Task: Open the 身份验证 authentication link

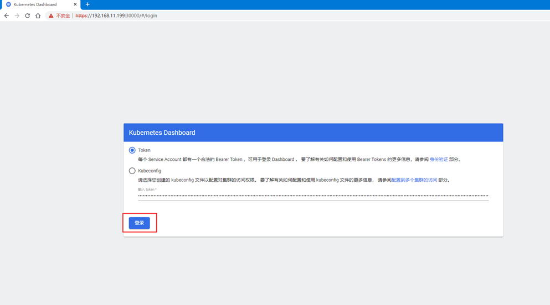Action: coord(439,160)
